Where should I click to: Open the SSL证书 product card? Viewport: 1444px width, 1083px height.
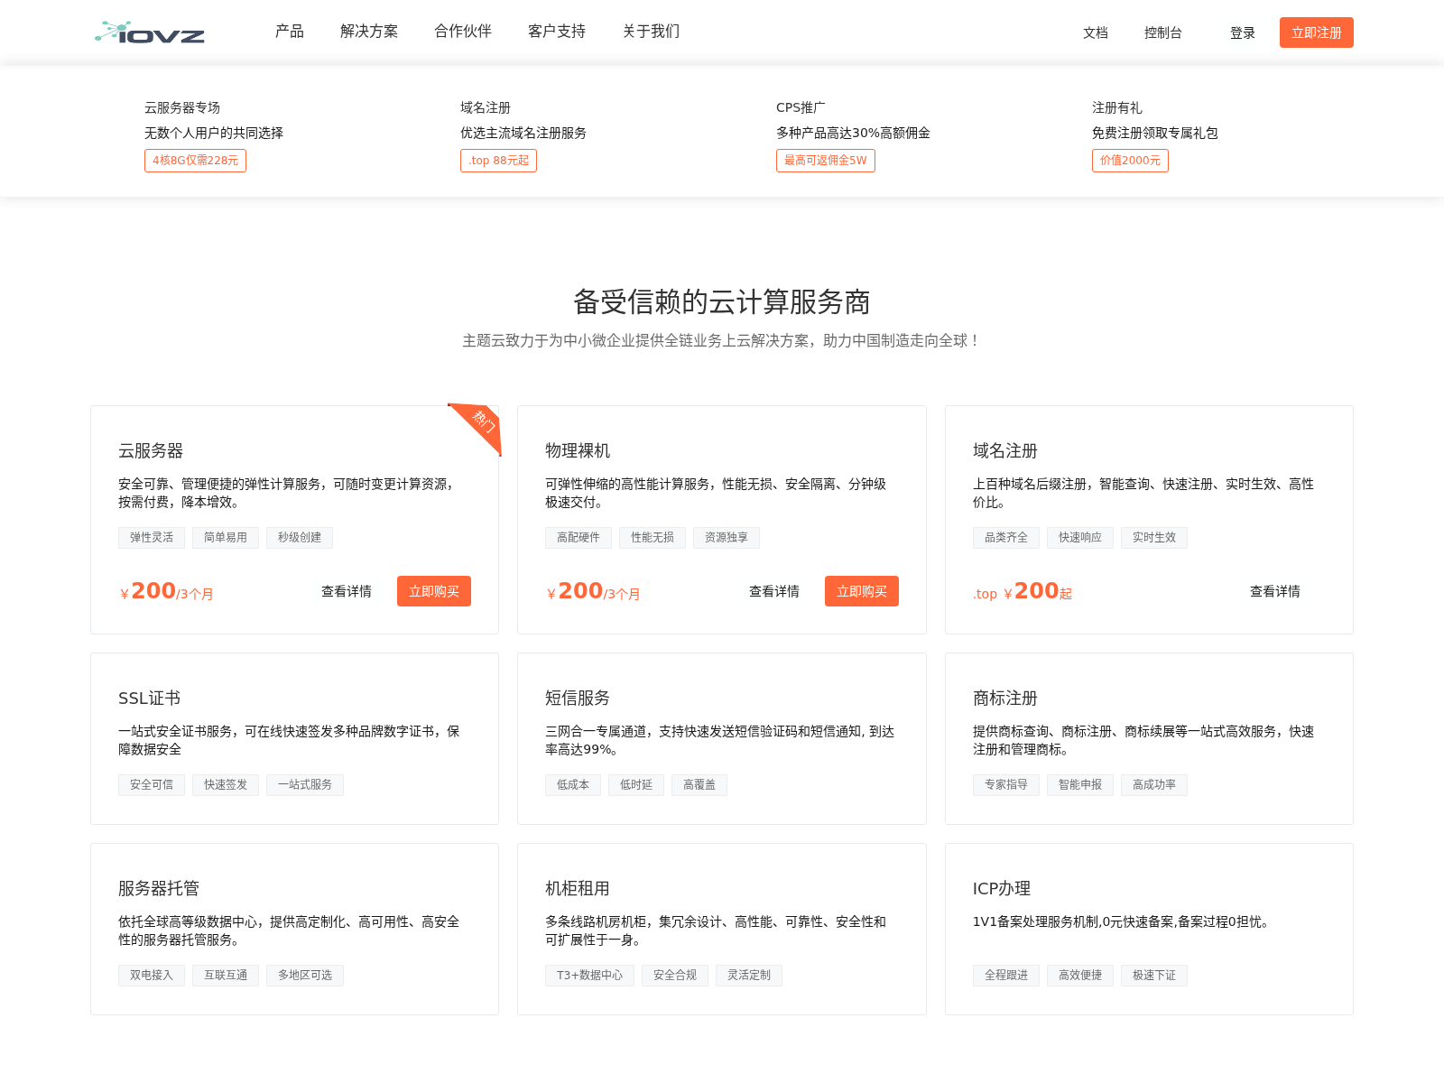[x=294, y=737]
